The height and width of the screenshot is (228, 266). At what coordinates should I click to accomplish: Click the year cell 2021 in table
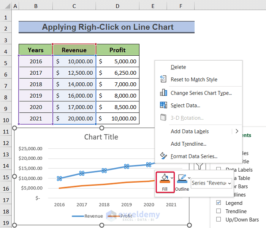tap(36, 119)
